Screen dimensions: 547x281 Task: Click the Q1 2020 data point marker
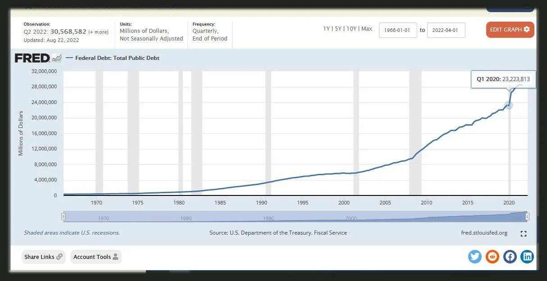coord(509,105)
